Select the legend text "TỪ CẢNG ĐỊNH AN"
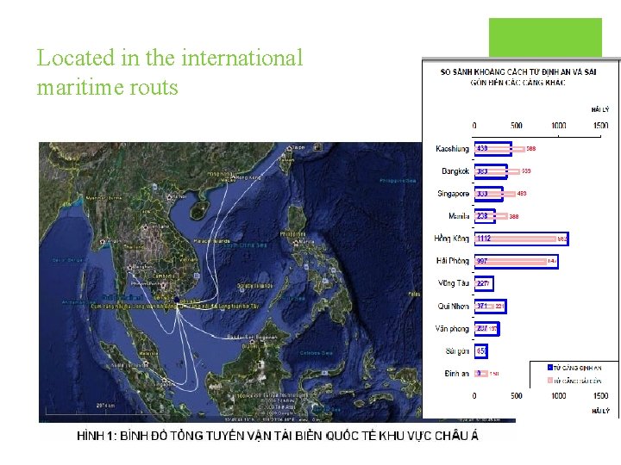Screen dimensions: 621x465 click(x=577, y=369)
